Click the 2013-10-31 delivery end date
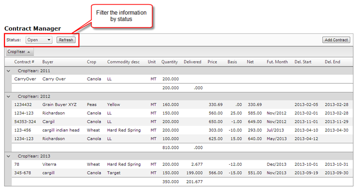 tap(337, 165)
